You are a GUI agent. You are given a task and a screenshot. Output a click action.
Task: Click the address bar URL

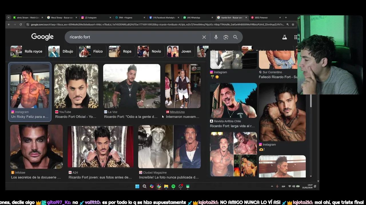[157, 24]
